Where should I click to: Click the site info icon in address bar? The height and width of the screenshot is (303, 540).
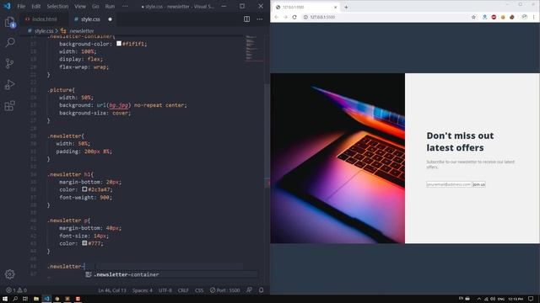click(305, 17)
